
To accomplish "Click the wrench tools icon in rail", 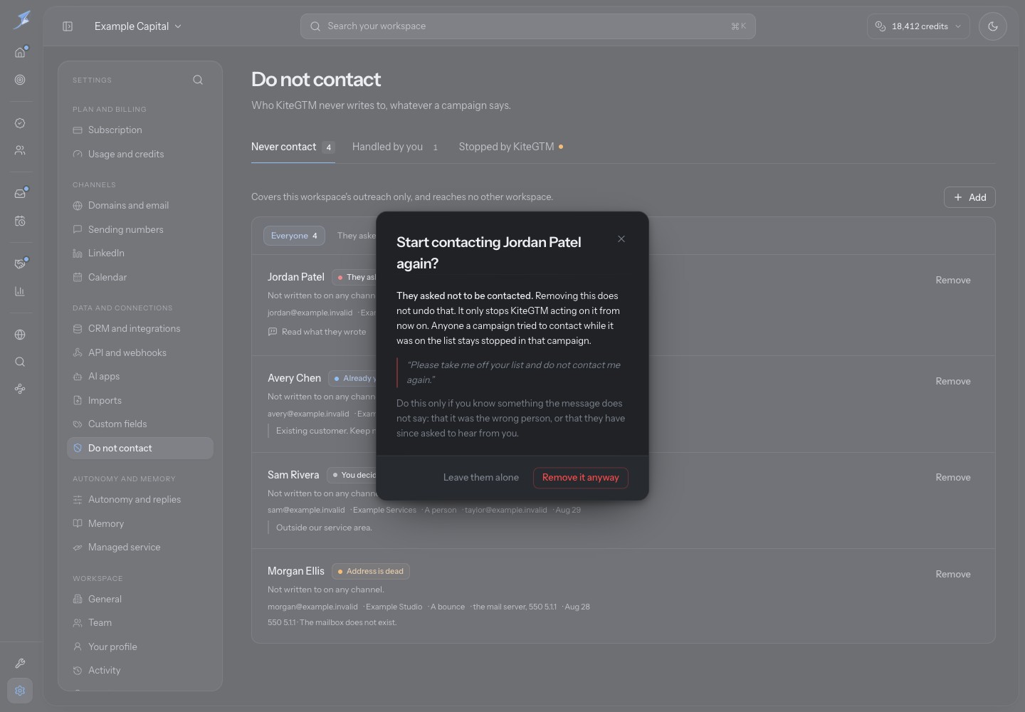I will (20, 663).
